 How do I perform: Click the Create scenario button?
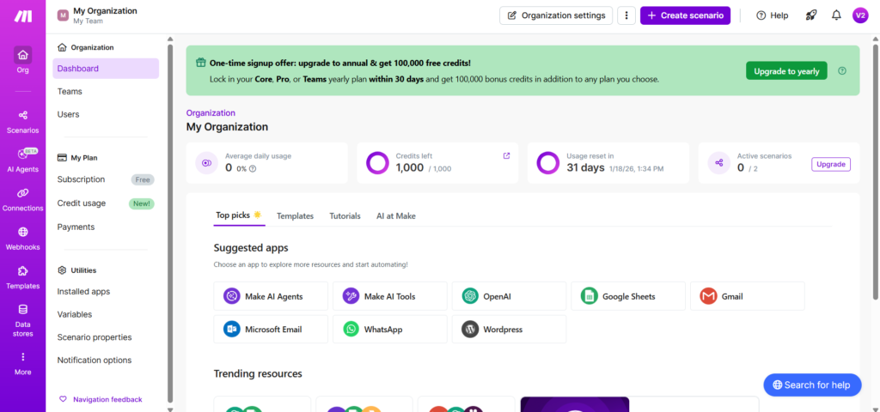click(685, 15)
